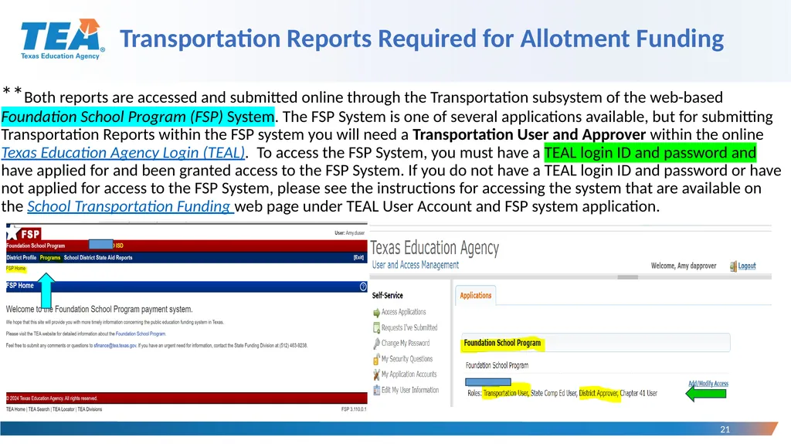Open TEA Search footer link
This screenshot has height=444, width=791.
click(x=39, y=409)
